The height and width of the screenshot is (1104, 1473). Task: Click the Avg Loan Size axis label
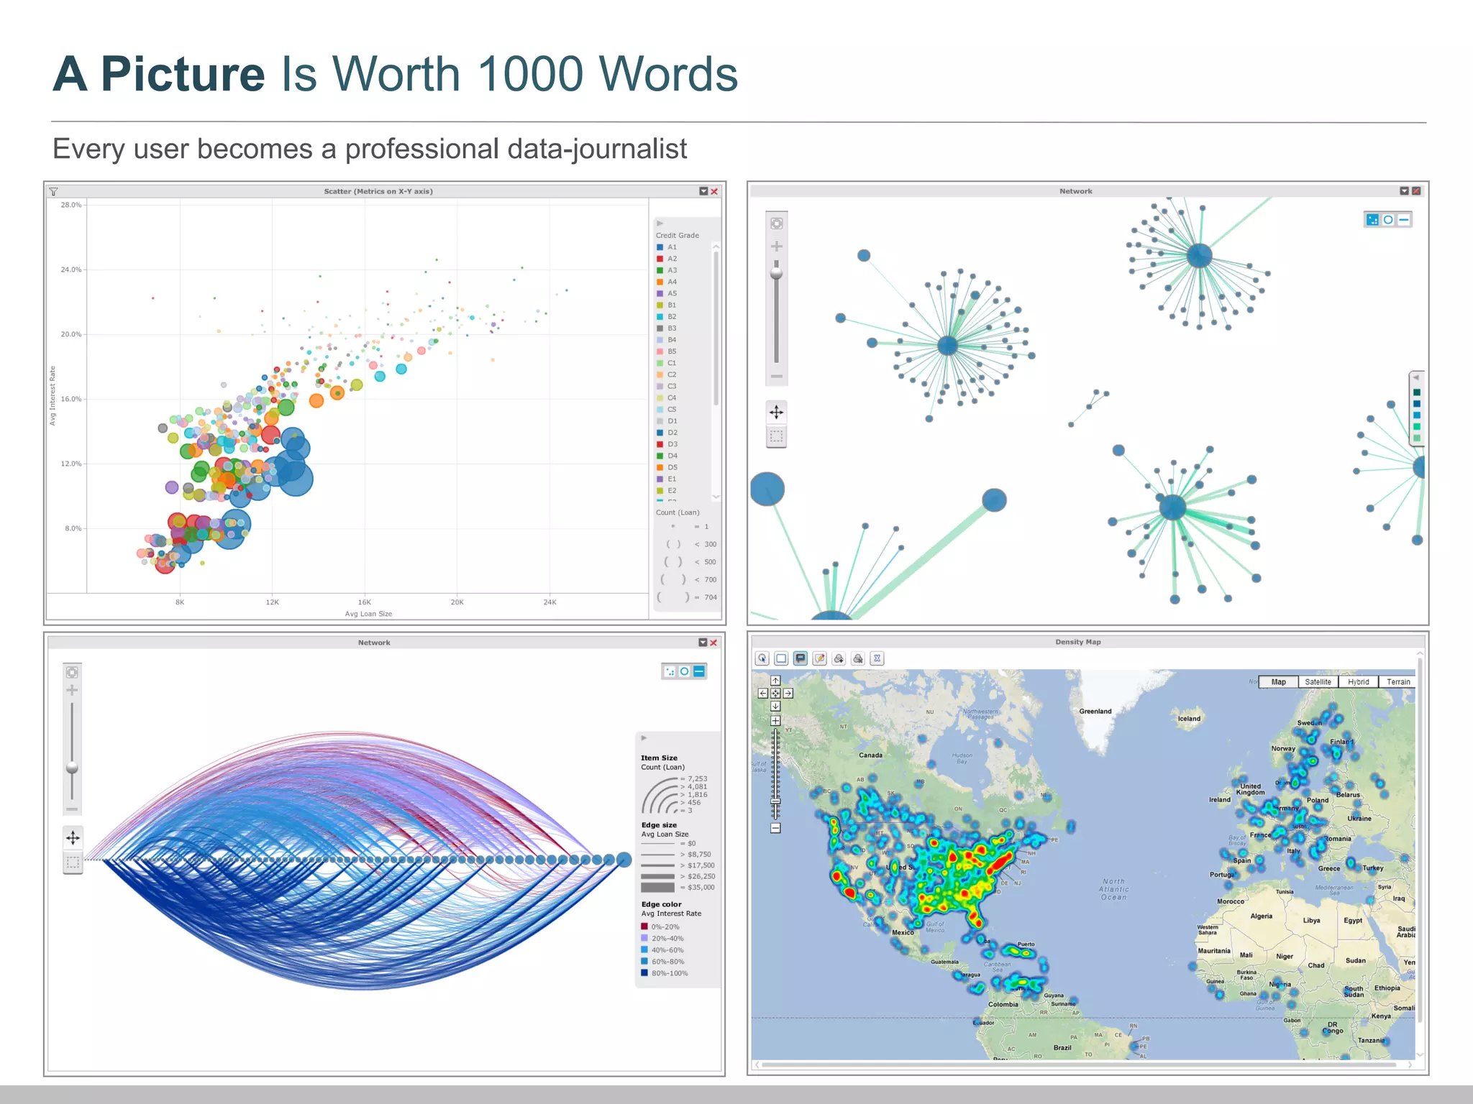click(x=368, y=614)
